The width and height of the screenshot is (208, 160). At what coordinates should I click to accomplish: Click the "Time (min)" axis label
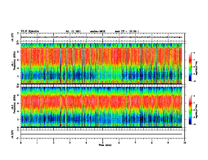(x=105, y=145)
